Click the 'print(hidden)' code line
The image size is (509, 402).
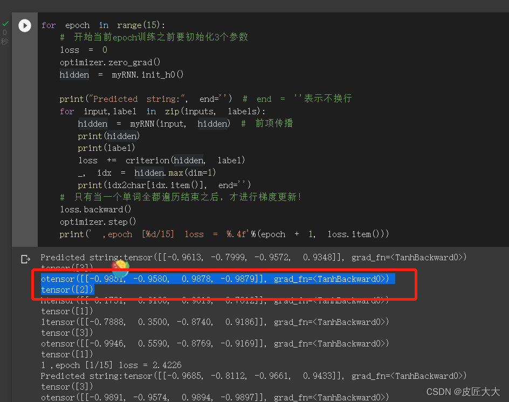[x=109, y=136]
